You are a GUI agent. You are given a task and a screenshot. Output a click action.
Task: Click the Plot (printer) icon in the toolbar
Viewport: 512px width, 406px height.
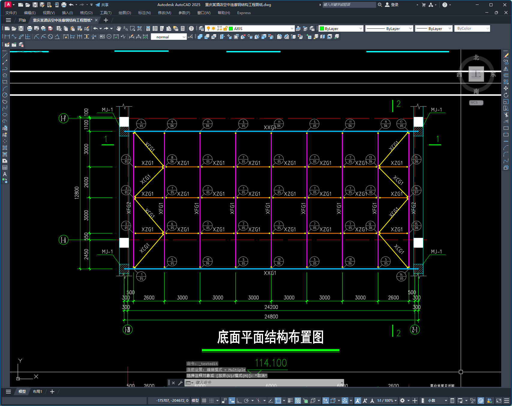[x=29, y=28]
